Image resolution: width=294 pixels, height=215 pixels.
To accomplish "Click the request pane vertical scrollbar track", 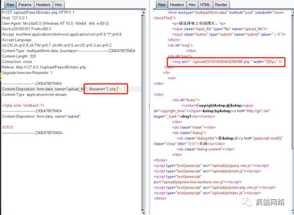I will tap(144, 112).
